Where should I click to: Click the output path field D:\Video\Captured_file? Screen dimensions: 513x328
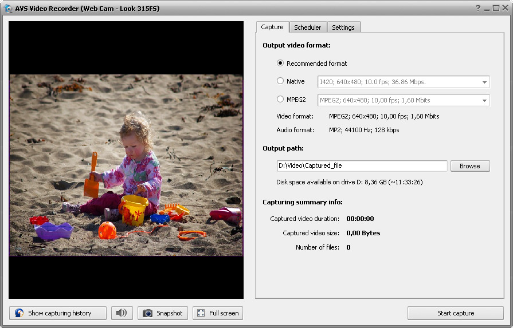coord(362,165)
